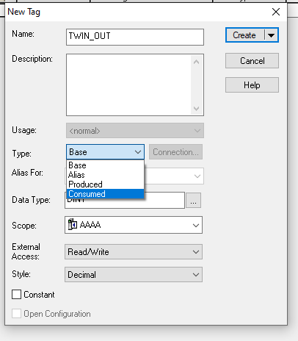Click Description scrollbar up arrow
Image resolution: width=298 pixels, height=341 pixels.
point(196,62)
